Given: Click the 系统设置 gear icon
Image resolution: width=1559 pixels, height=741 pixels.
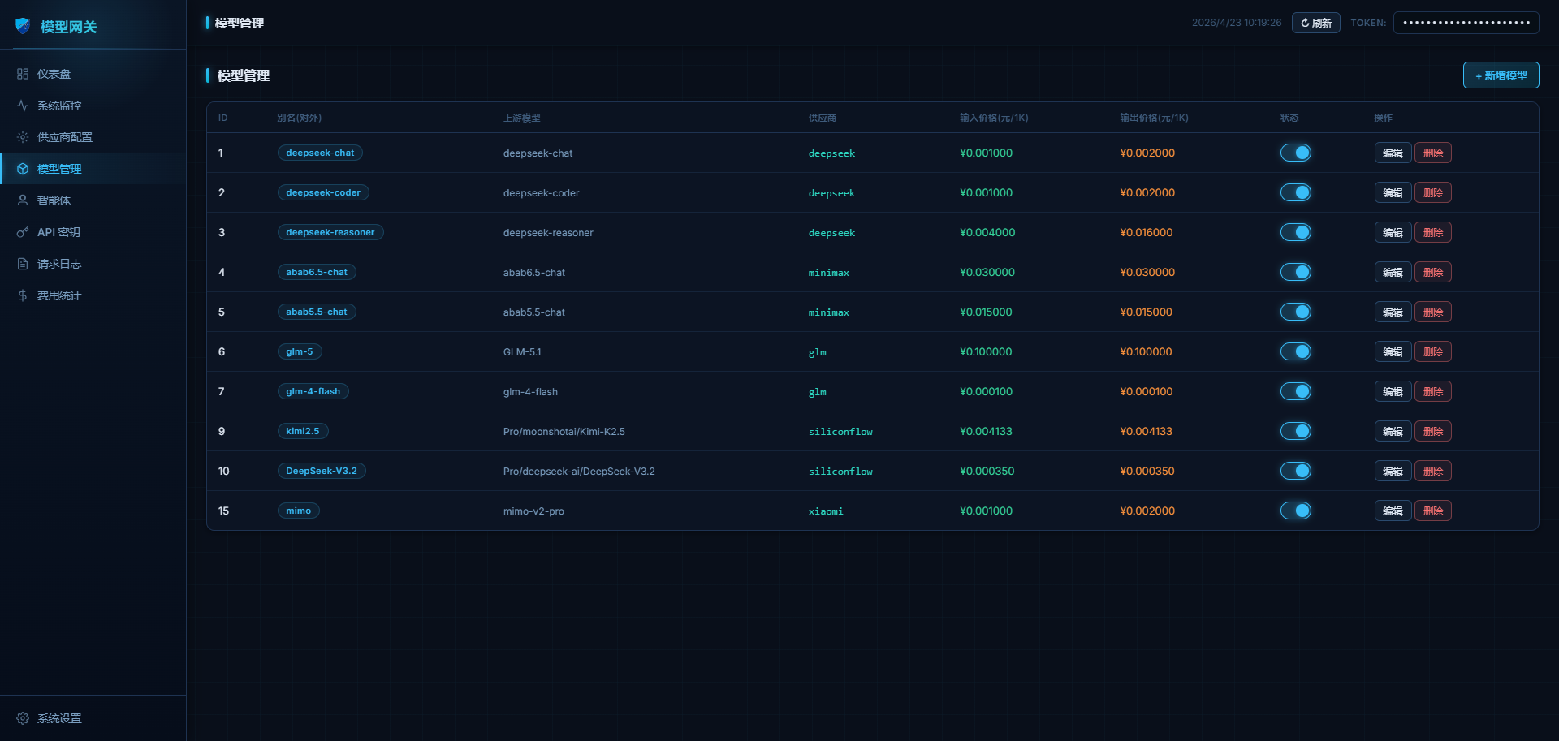Looking at the screenshot, I should (x=23, y=718).
